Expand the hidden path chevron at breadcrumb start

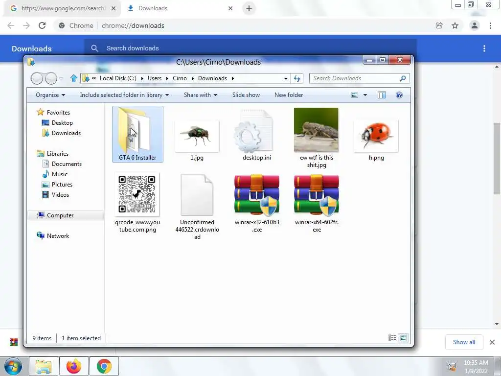94,78
